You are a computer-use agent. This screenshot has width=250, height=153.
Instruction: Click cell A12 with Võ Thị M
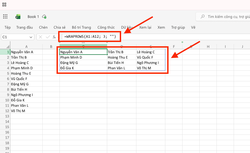27,111
